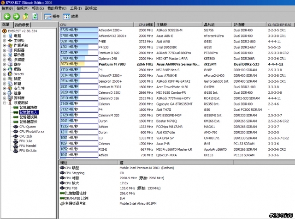
Task: Open the 我的最愛 menu in menu bar
Action: (57, 8)
